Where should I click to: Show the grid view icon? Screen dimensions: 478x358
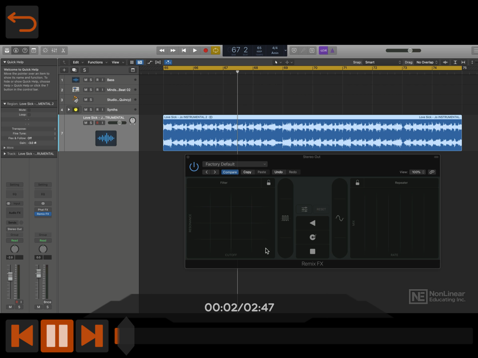click(132, 62)
